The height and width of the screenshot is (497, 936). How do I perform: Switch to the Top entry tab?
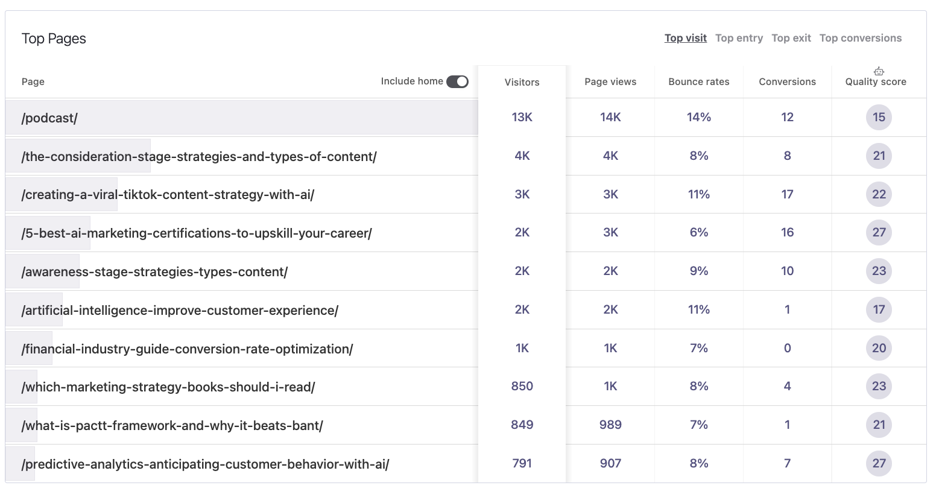[739, 38]
